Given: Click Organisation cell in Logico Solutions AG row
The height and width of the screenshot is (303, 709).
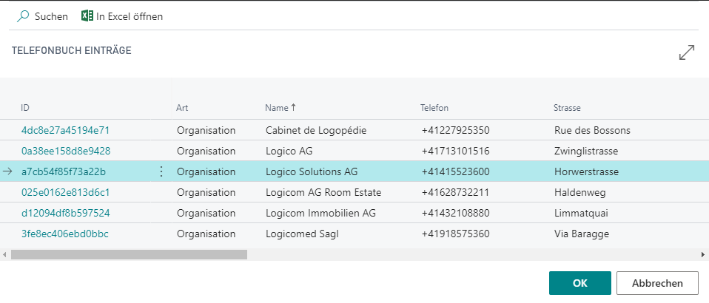Looking at the screenshot, I should pos(206,171).
